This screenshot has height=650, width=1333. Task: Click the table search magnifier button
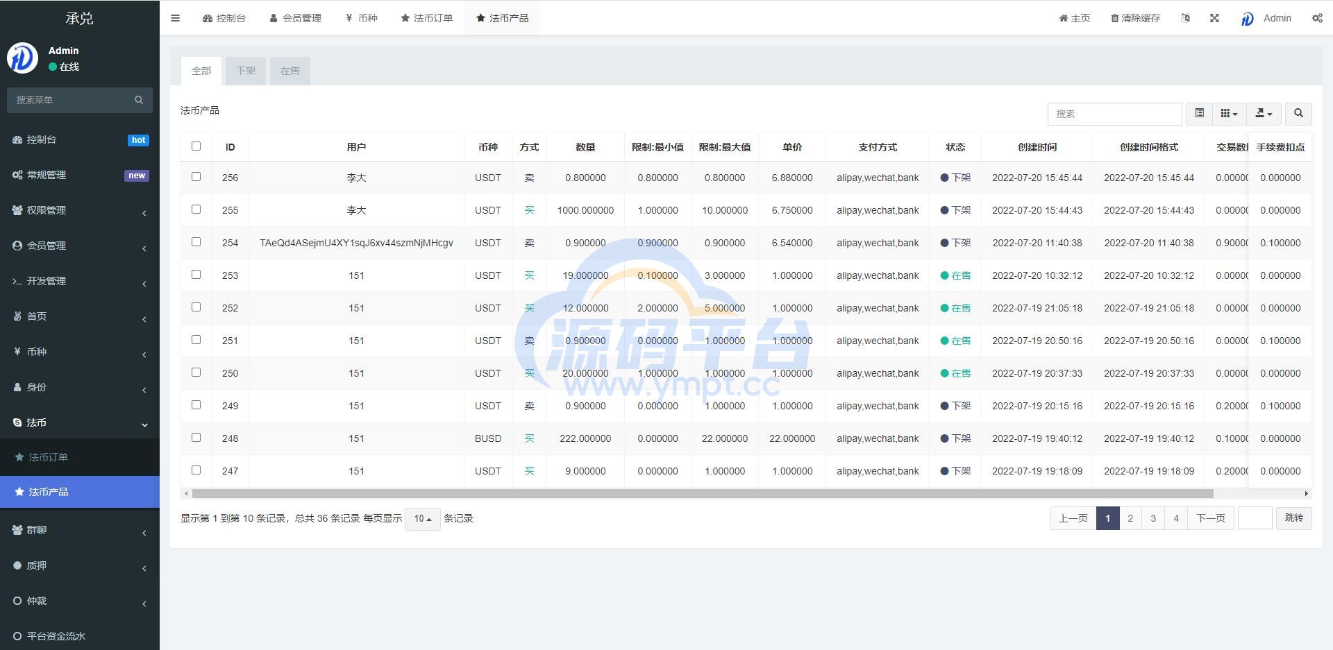tap(1298, 113)
